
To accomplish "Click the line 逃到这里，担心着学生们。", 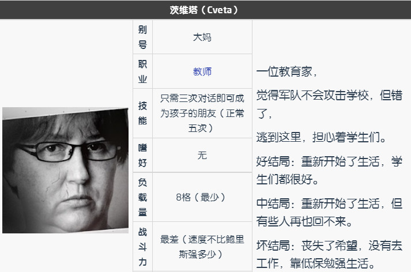I will (321, 137).
